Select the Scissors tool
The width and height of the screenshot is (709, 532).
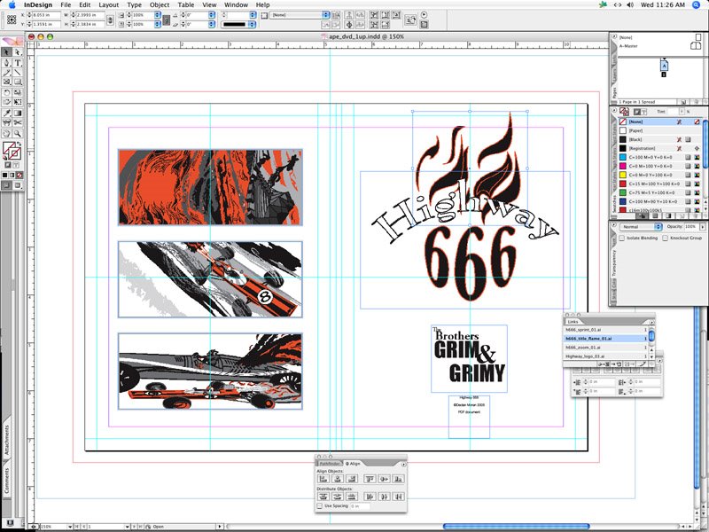pos(18,122)
